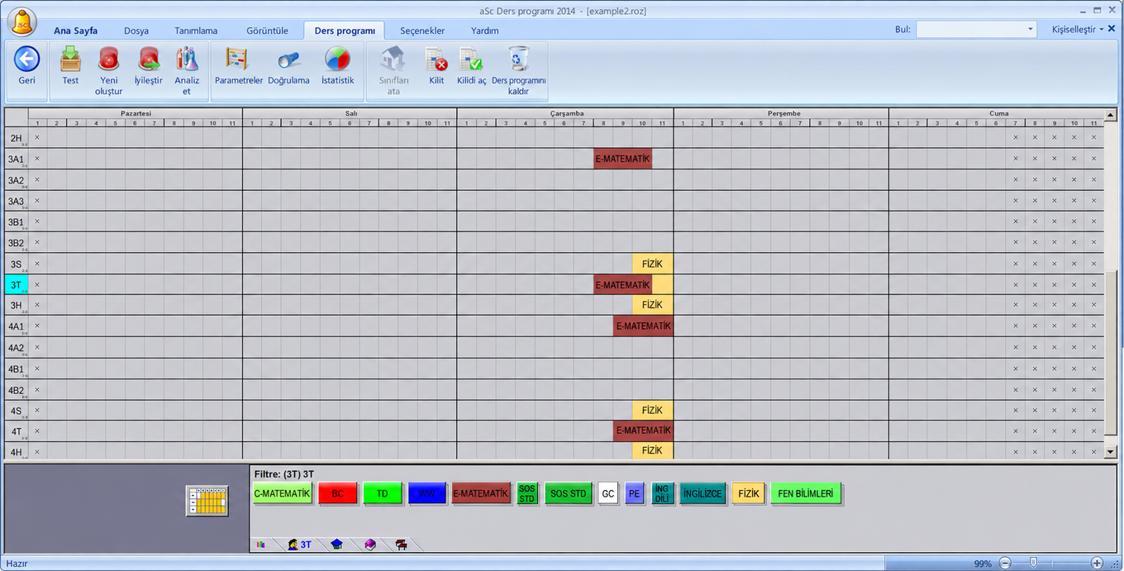This screenshot has height=571, width=1124.
Task: Pick the FEN BİLİMLERİ lesson card
Action: 807,493
